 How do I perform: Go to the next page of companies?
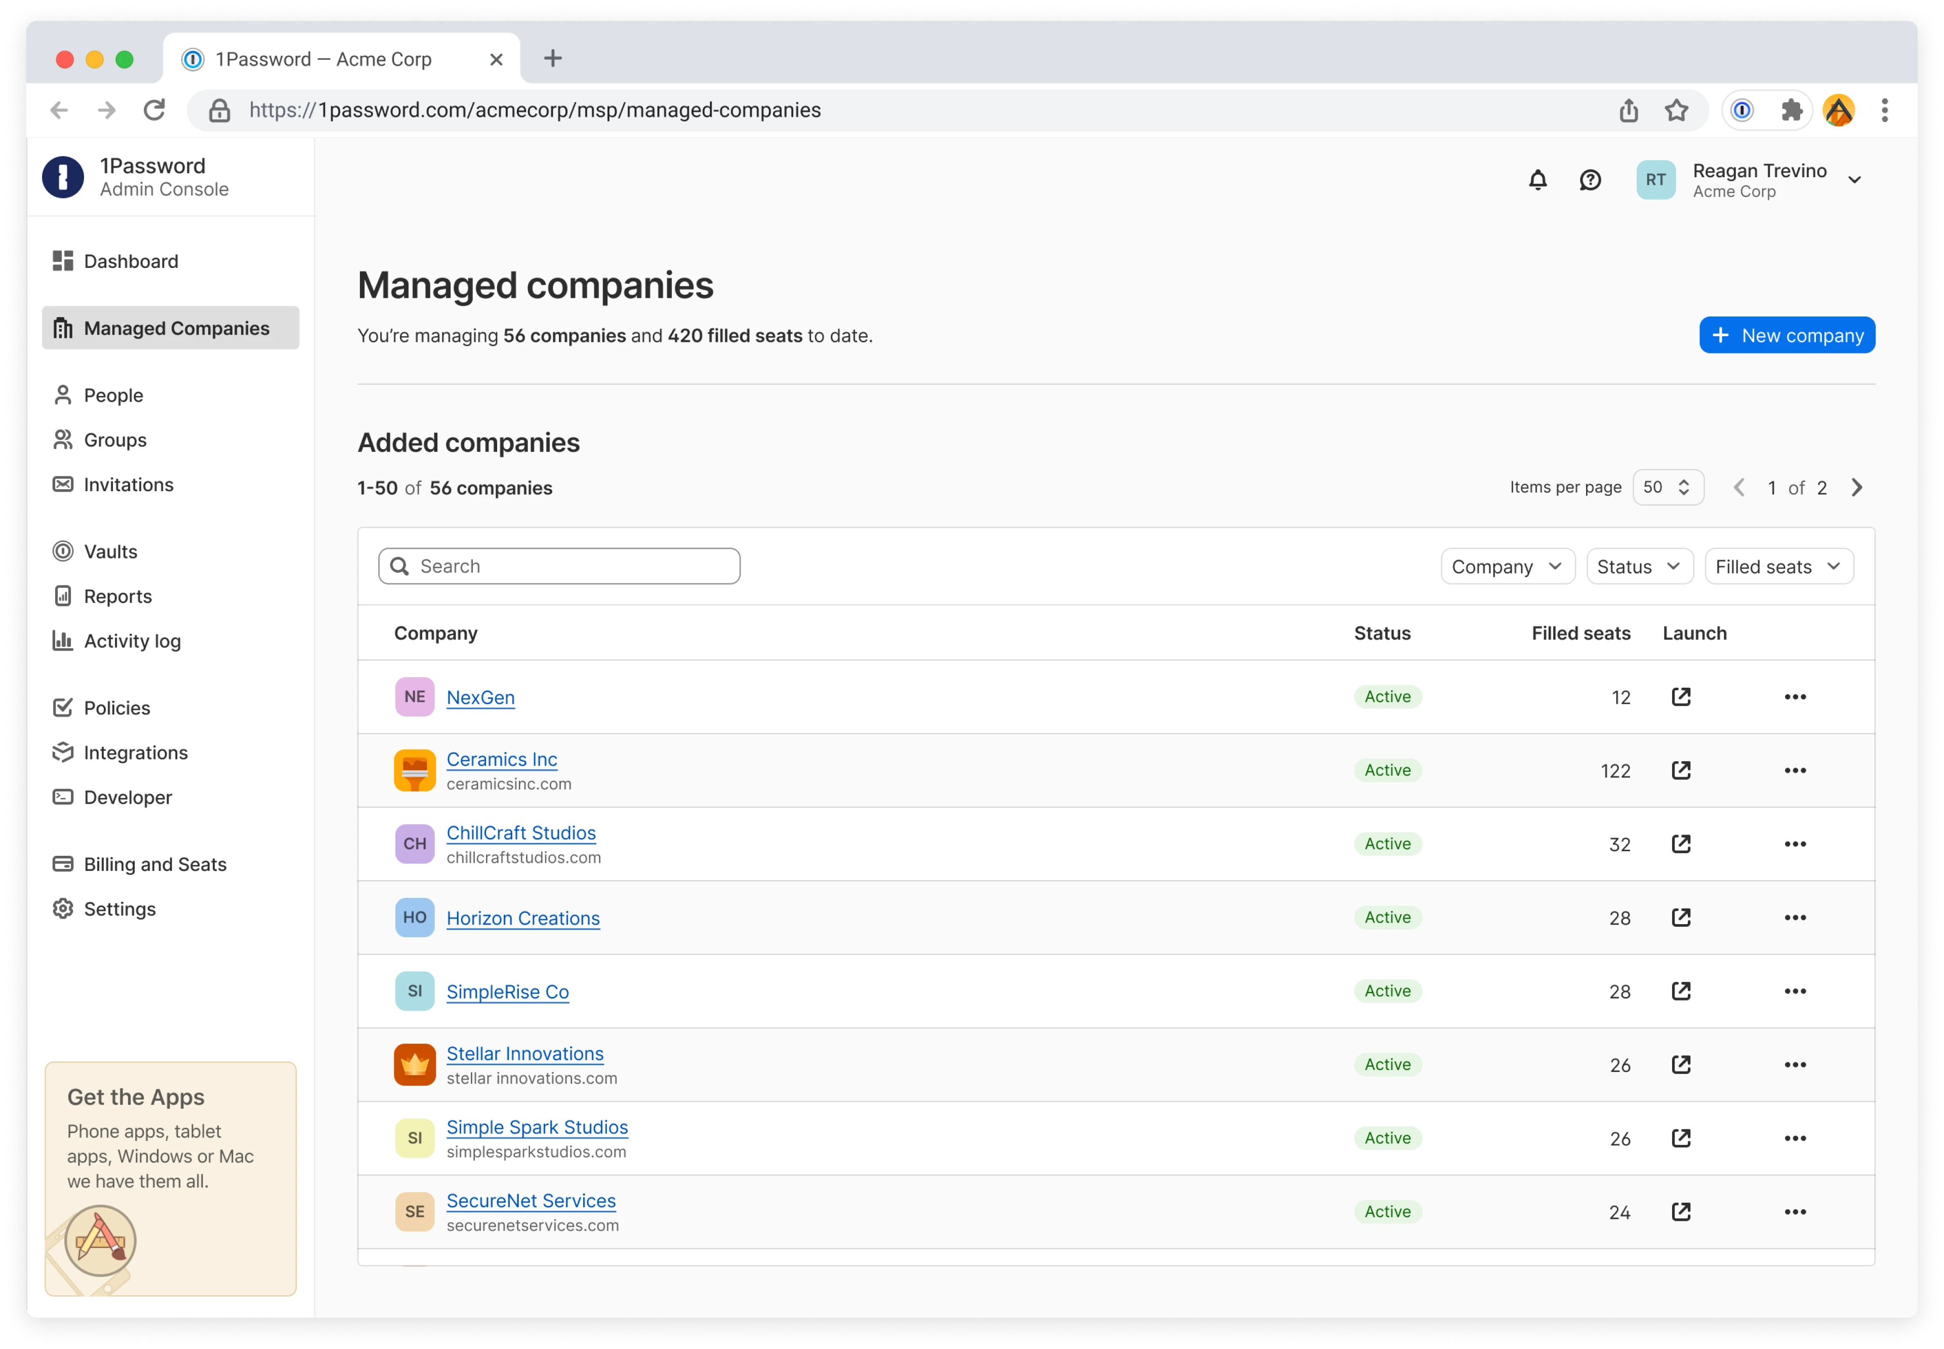pos(1857,487)
